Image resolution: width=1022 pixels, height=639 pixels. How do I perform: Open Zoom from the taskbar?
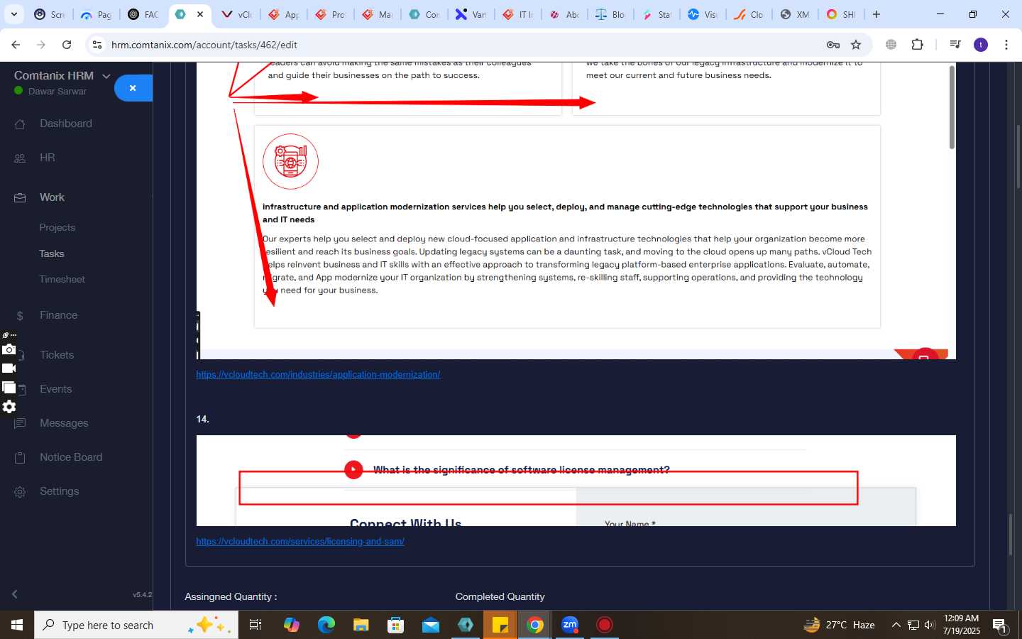point(570,625)
